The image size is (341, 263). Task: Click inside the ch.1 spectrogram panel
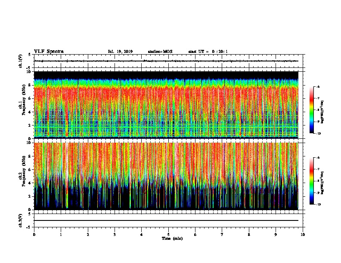click(x=166, y=105)
